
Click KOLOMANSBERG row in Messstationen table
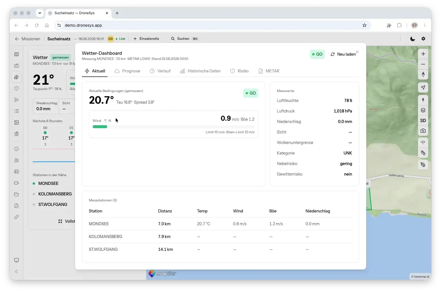click(x=220, y=237)
